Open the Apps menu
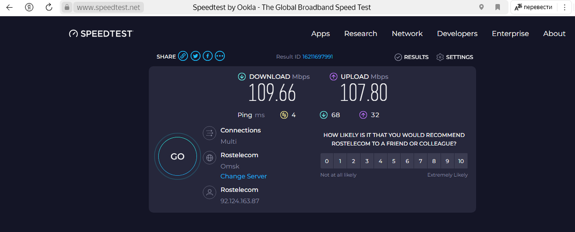The image size is (575, 232). pos(321,34)
